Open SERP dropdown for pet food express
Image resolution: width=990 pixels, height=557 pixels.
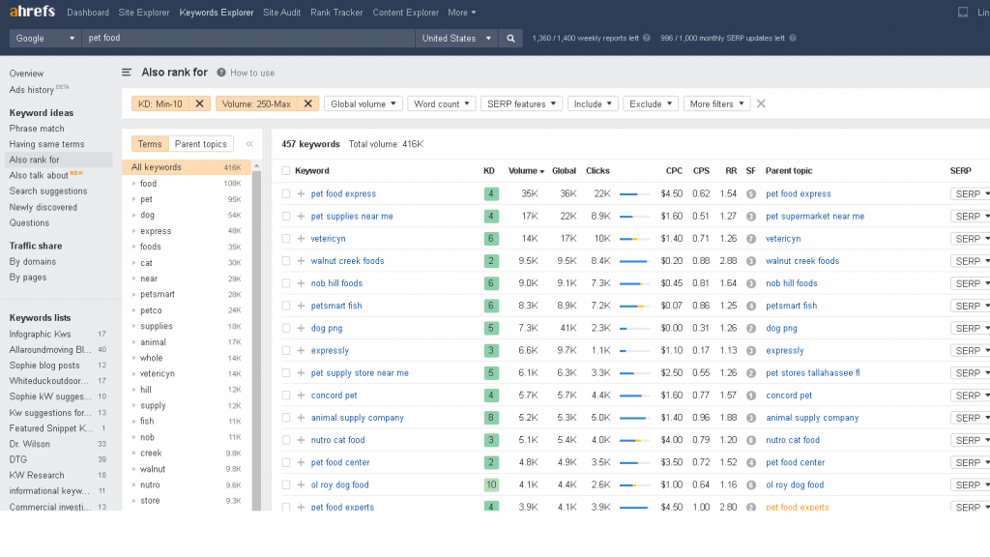(971, 193)
